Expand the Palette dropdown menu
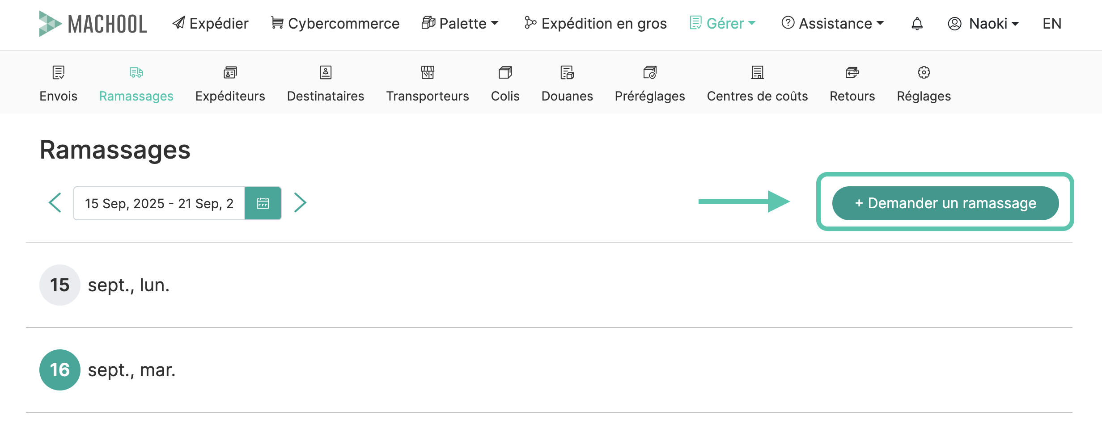 [x=460, y=24]
